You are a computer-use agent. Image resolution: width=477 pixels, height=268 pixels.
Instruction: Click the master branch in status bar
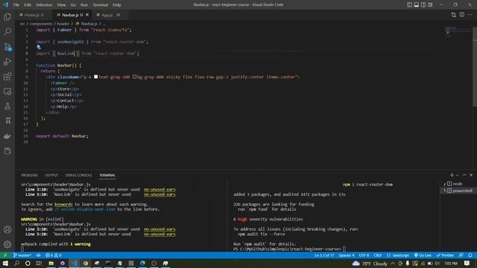[x=22, y=255]
